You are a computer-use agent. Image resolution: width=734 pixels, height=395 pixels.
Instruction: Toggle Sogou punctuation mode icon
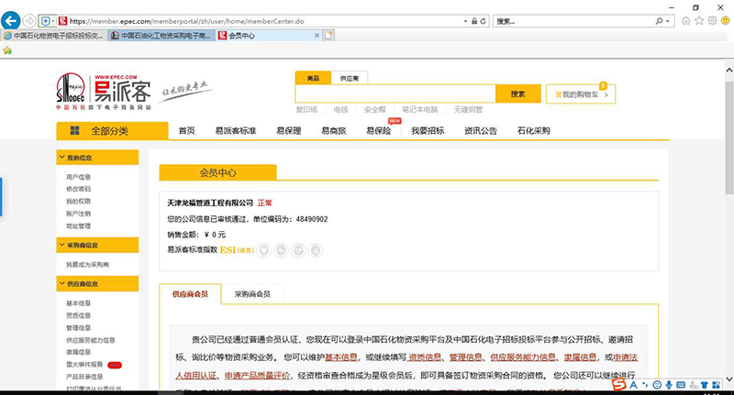click(645, 385)
